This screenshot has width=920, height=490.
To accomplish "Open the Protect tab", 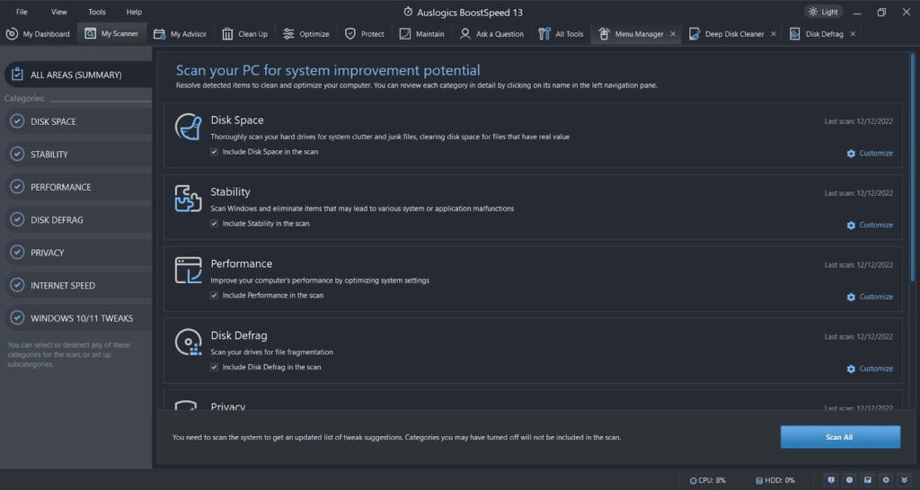I will tap(365, 34).
